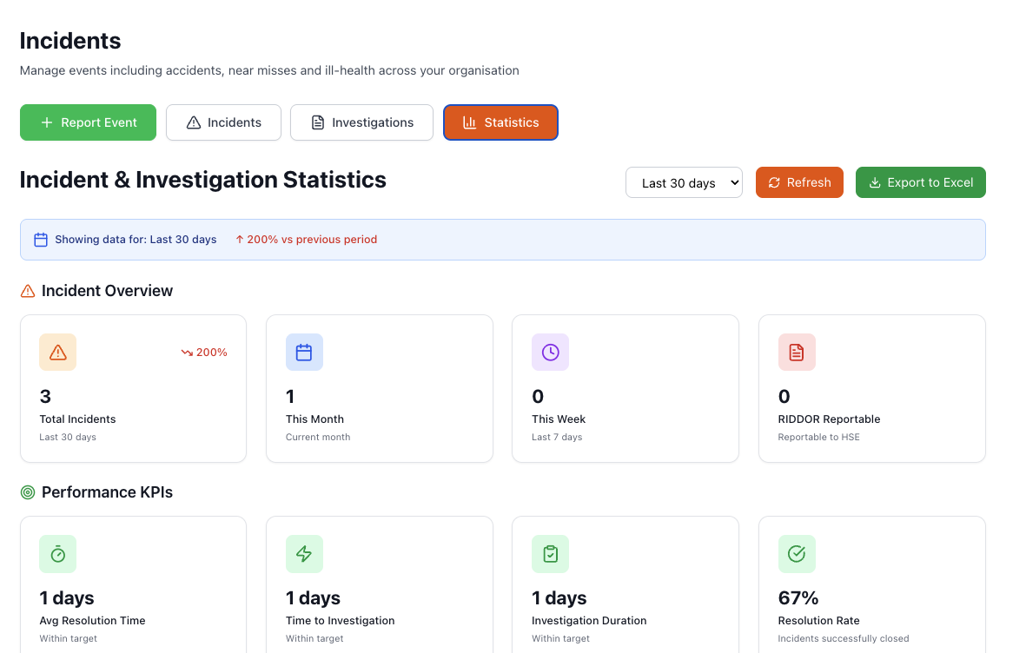
Task: Click the checkmark circle icon on Resolution Rate
Action: coord(797,553)
